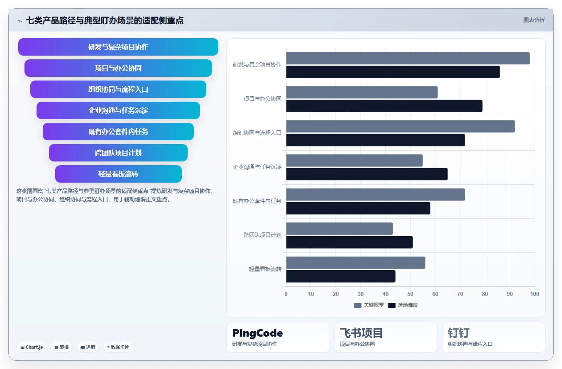Click 关键权重 bar for 既有办公套件内任务
The height and width of the screenshot is (369, 562).
(375, 195)
